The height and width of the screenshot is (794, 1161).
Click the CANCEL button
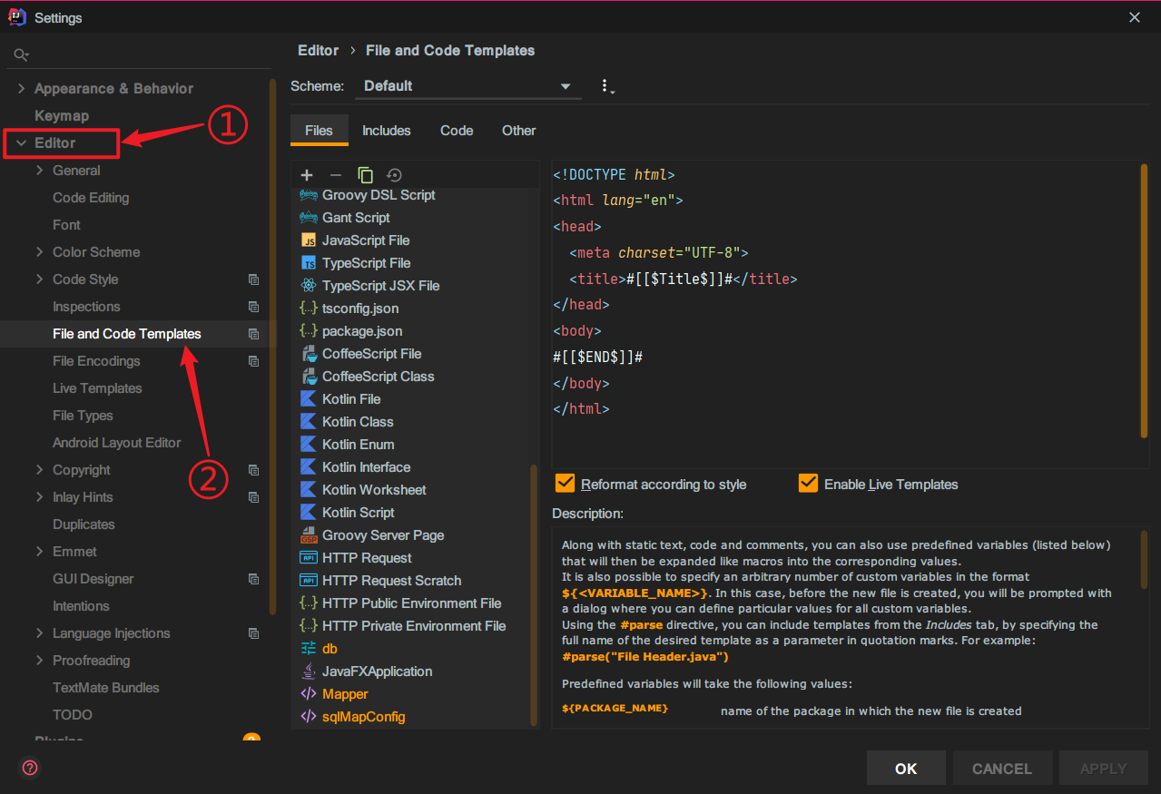(1002, 769)
